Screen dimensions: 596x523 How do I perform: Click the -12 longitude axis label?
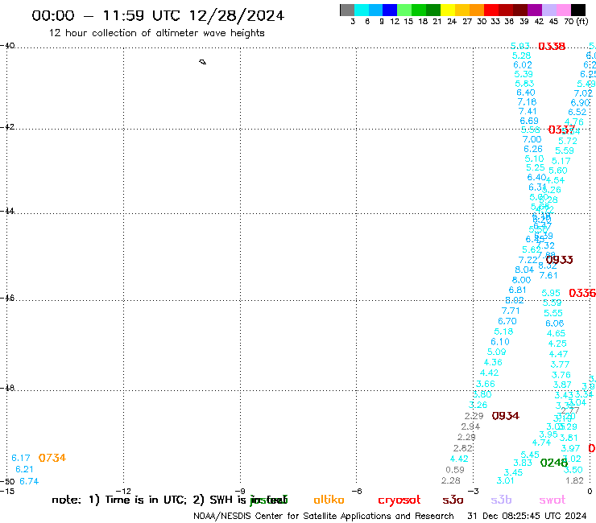click(x=123, y=491)
